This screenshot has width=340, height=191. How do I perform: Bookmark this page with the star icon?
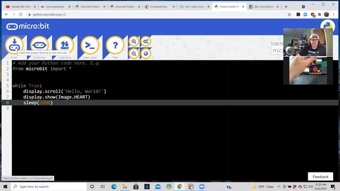289,14
